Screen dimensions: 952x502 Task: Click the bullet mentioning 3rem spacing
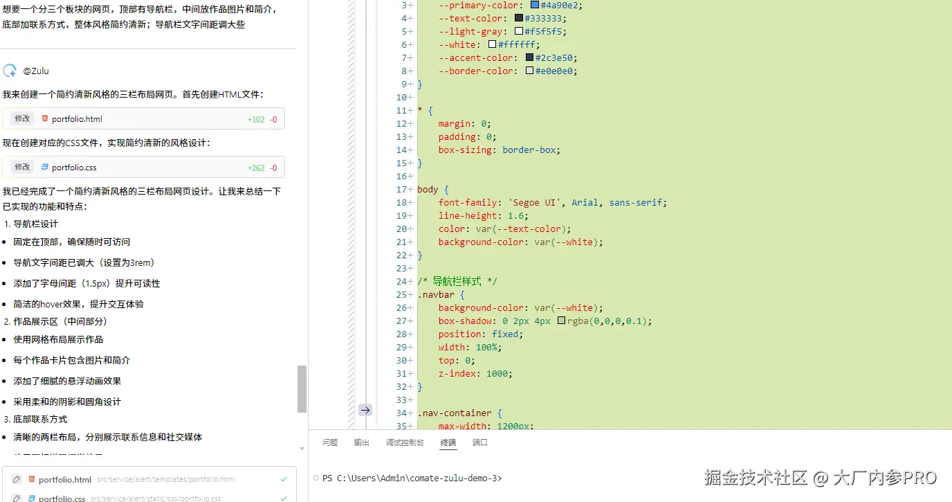[84, 262]
